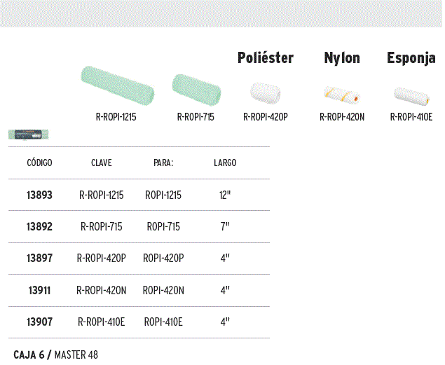Click the Esponja heading
445x365 pixels.
point(411,58)
